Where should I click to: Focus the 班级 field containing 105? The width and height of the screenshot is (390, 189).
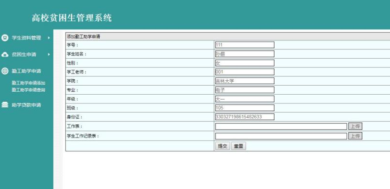point(245,108)
